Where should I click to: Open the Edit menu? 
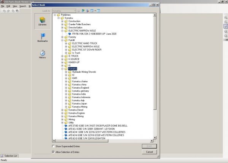(x=8, y=6)
